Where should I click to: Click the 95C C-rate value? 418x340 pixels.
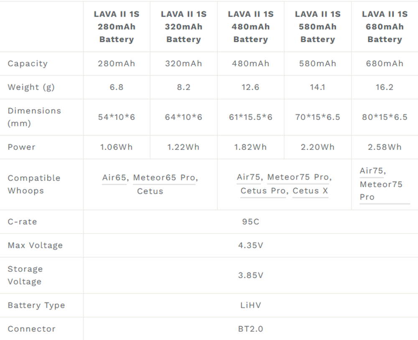coord(250,222)
